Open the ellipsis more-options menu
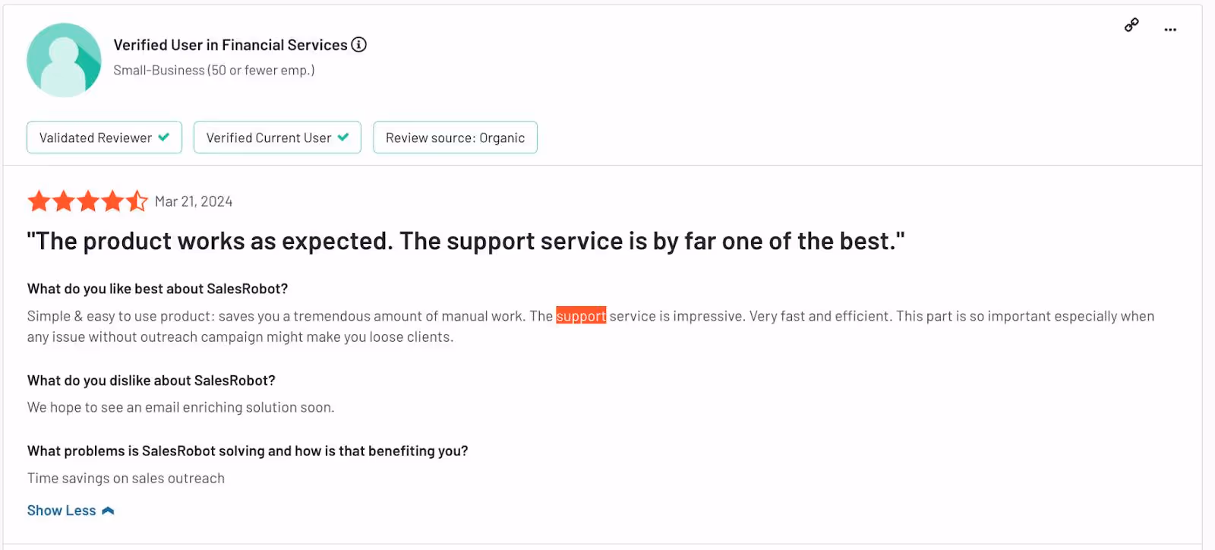The width and height of the screenshot is (1215, 550). click(x=1170, y=29)
